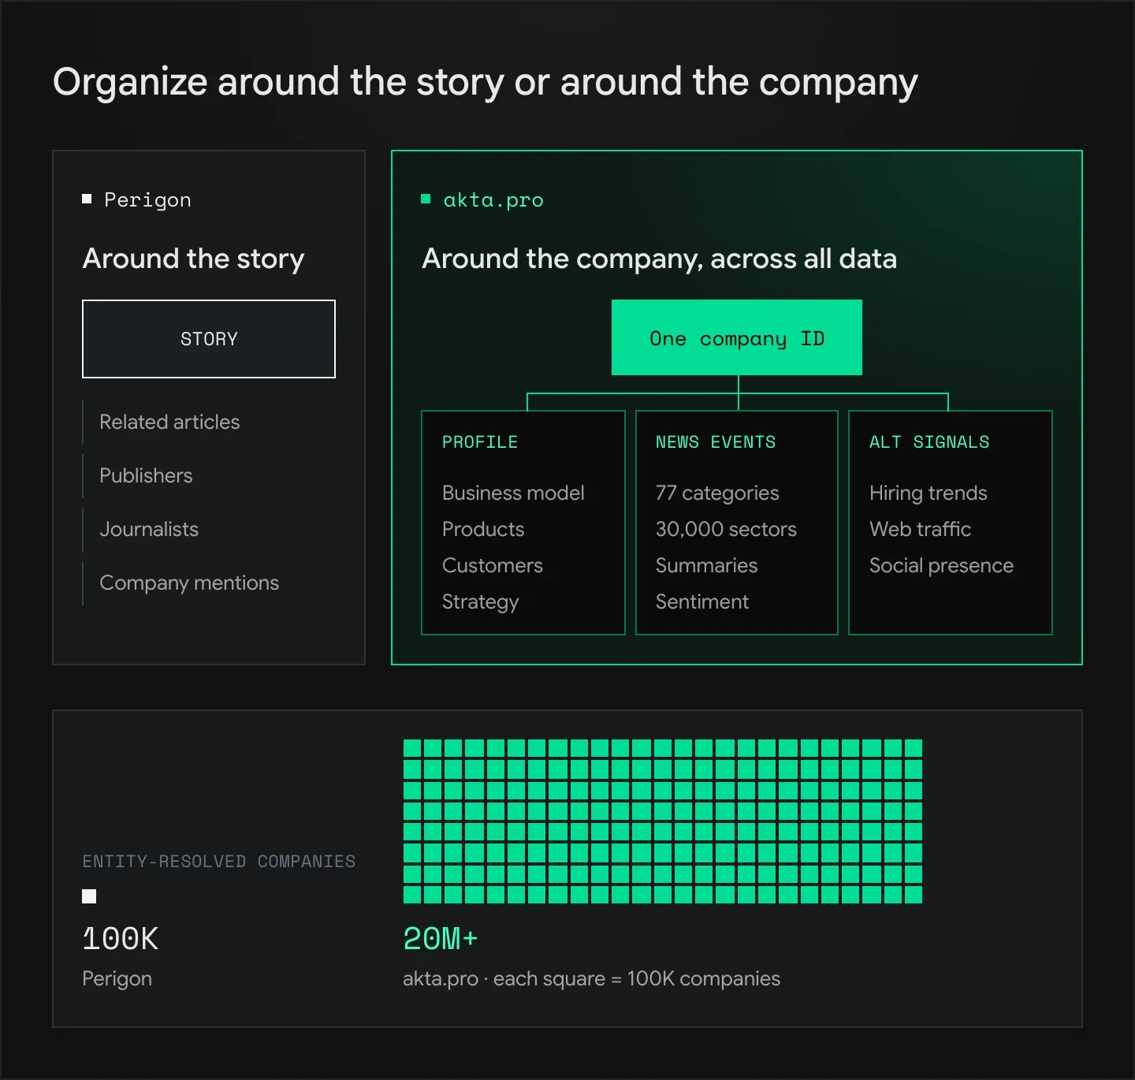Click 30,000 sectors text
Image resolution: width=1135 pixels, height=1080 pixels.
726,529
